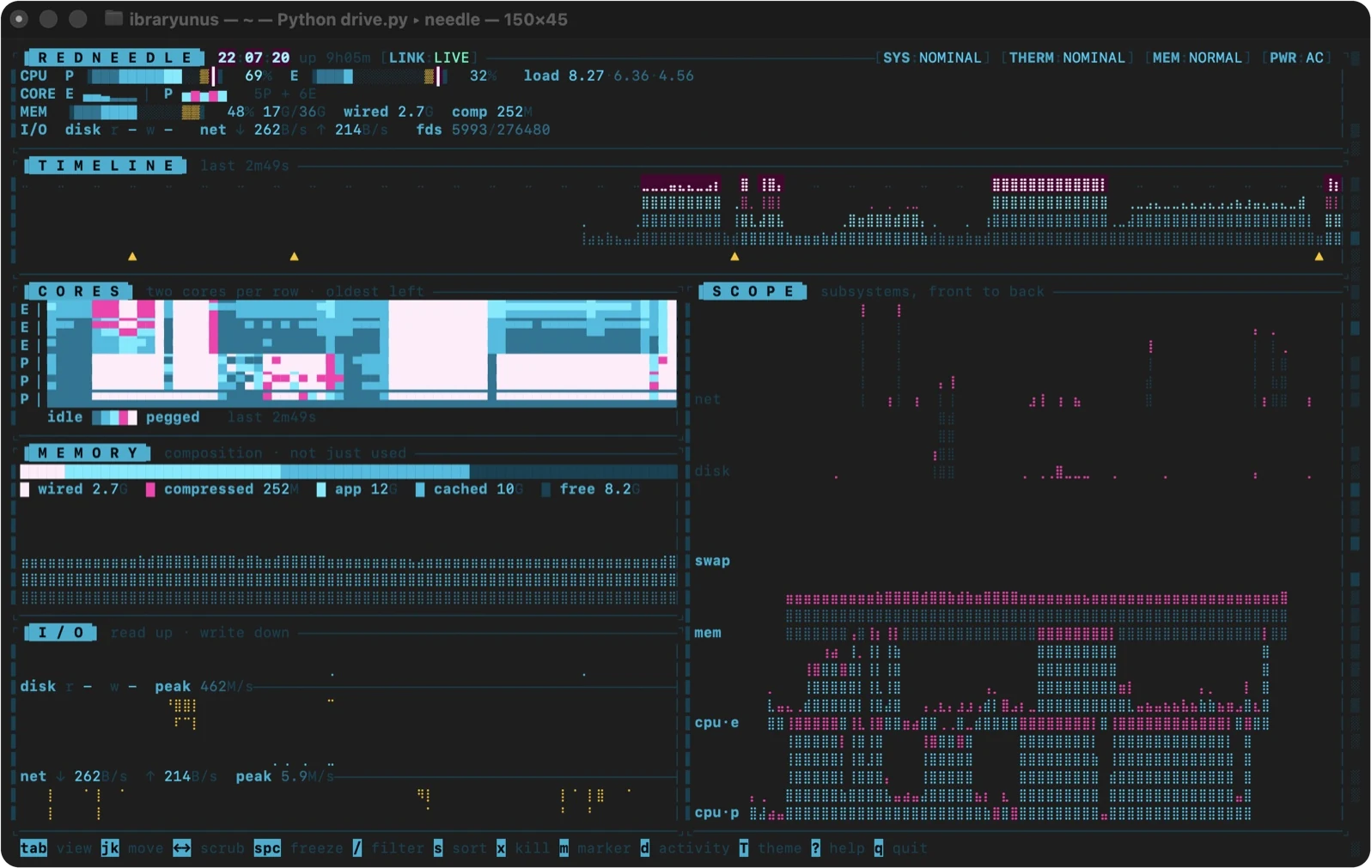Click the 'pegged' legend label in CORES
The height and width of the screenshot is (868, 1371).
click(173, 417)
